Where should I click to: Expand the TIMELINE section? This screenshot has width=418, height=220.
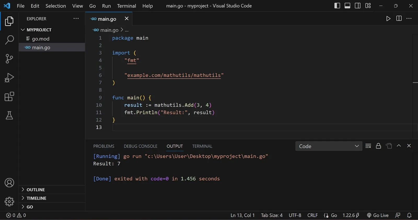coord(52,198)
